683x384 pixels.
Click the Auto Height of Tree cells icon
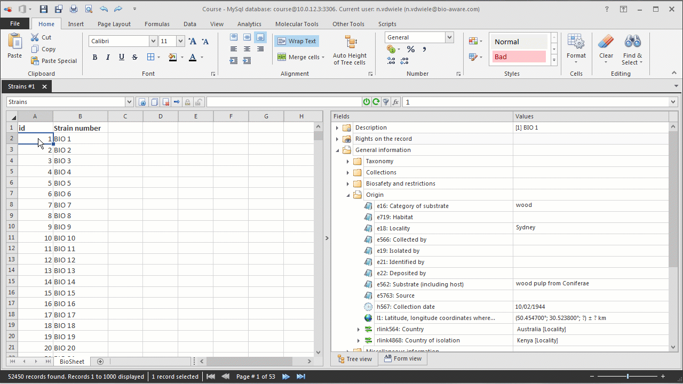tap(350, 43)
